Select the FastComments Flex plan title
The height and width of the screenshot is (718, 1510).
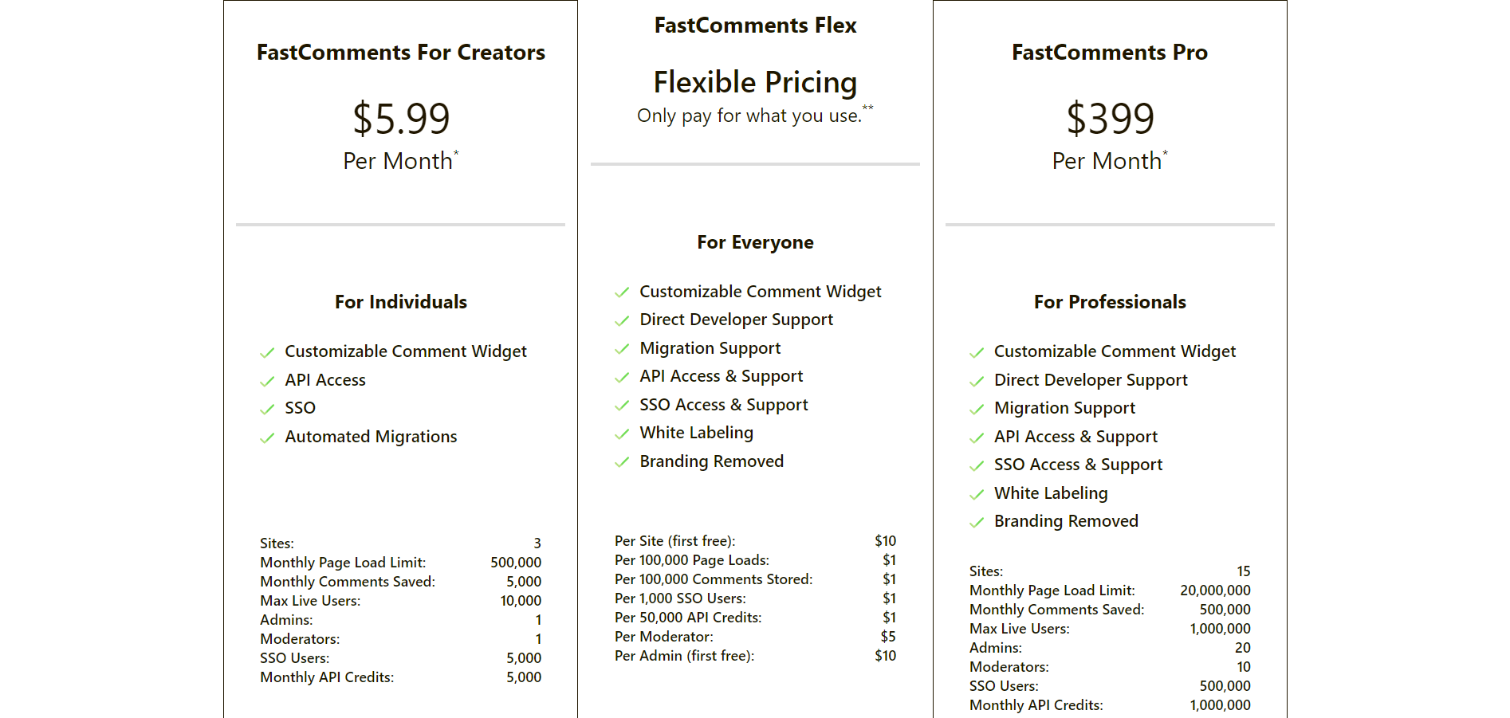(755, 26)
